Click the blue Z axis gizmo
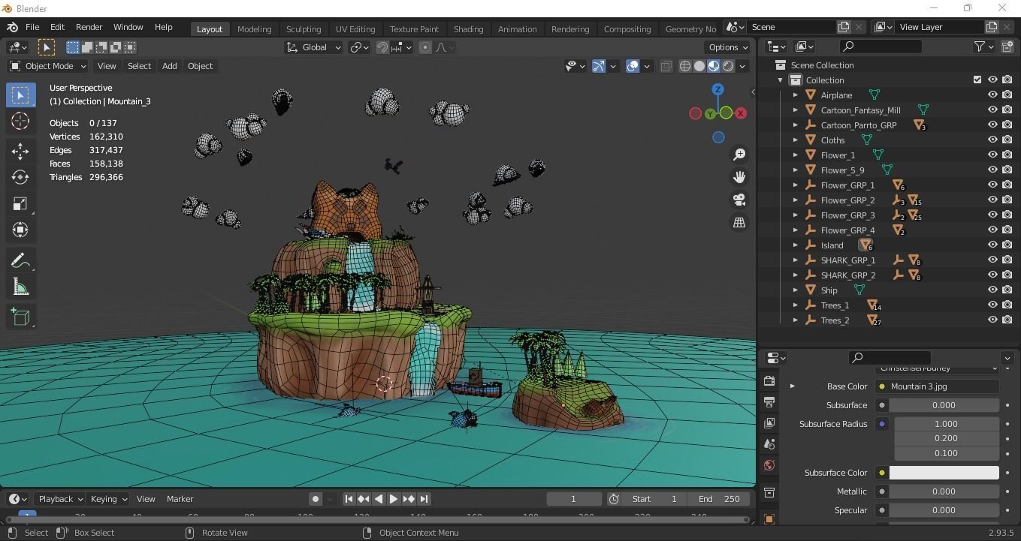 click(718, 89)
